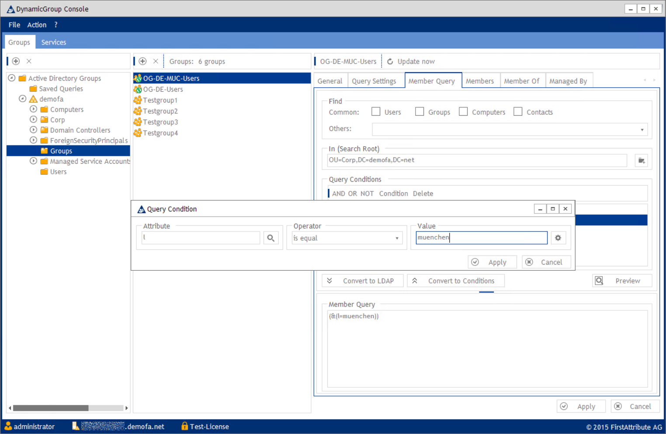This screenshot has width=666, height=434.
Task: Expand the Computers tree node
Action: point(33,109)
